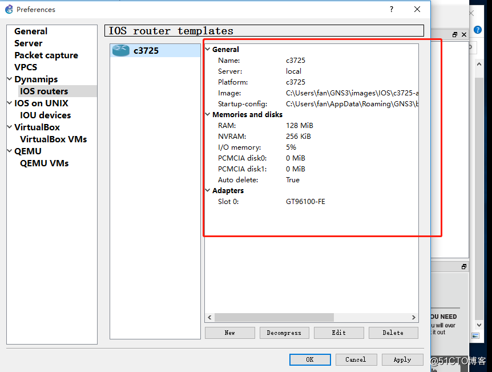The image size is (492, 372).
Task: Collapse the Adapters details group
Action: coord(208,190)
